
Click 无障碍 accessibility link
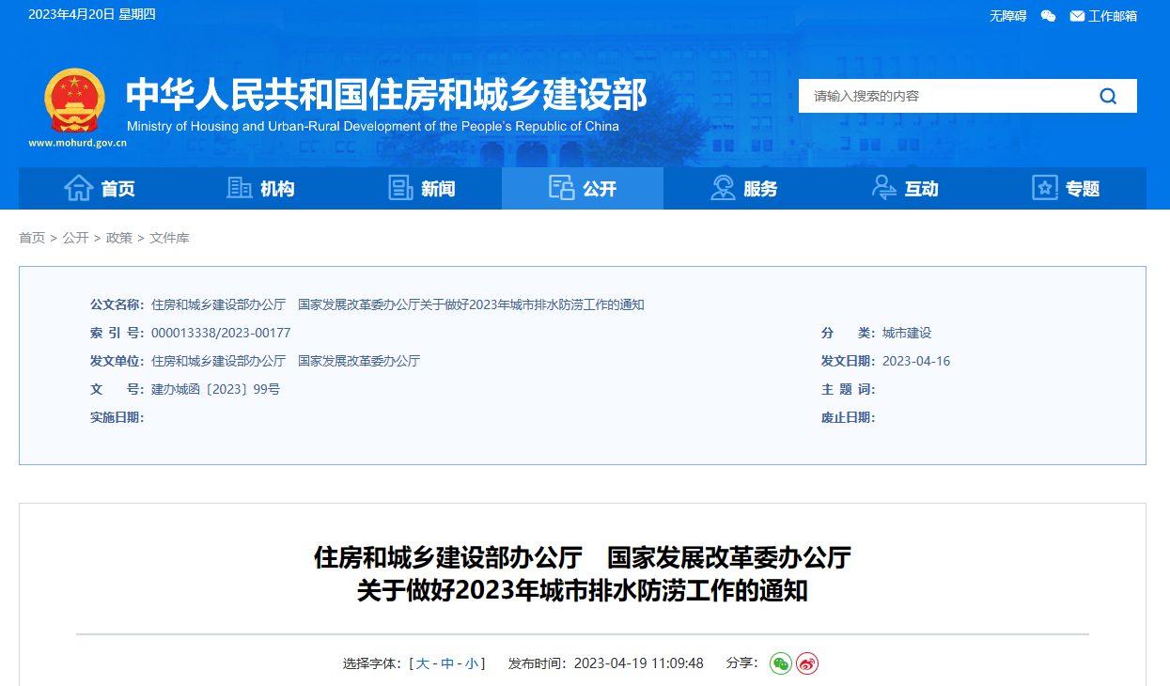click(x=1007, y=16)
